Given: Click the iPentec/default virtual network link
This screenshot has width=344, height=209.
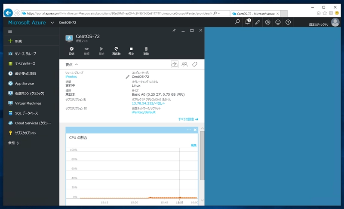Looking at the screenshot, I should (x=144, y=112).
